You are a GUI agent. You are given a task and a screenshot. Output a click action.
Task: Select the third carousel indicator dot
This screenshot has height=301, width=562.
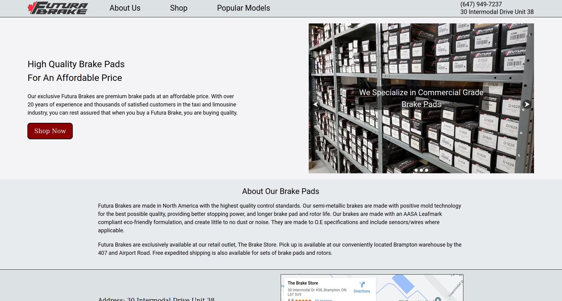427,170
